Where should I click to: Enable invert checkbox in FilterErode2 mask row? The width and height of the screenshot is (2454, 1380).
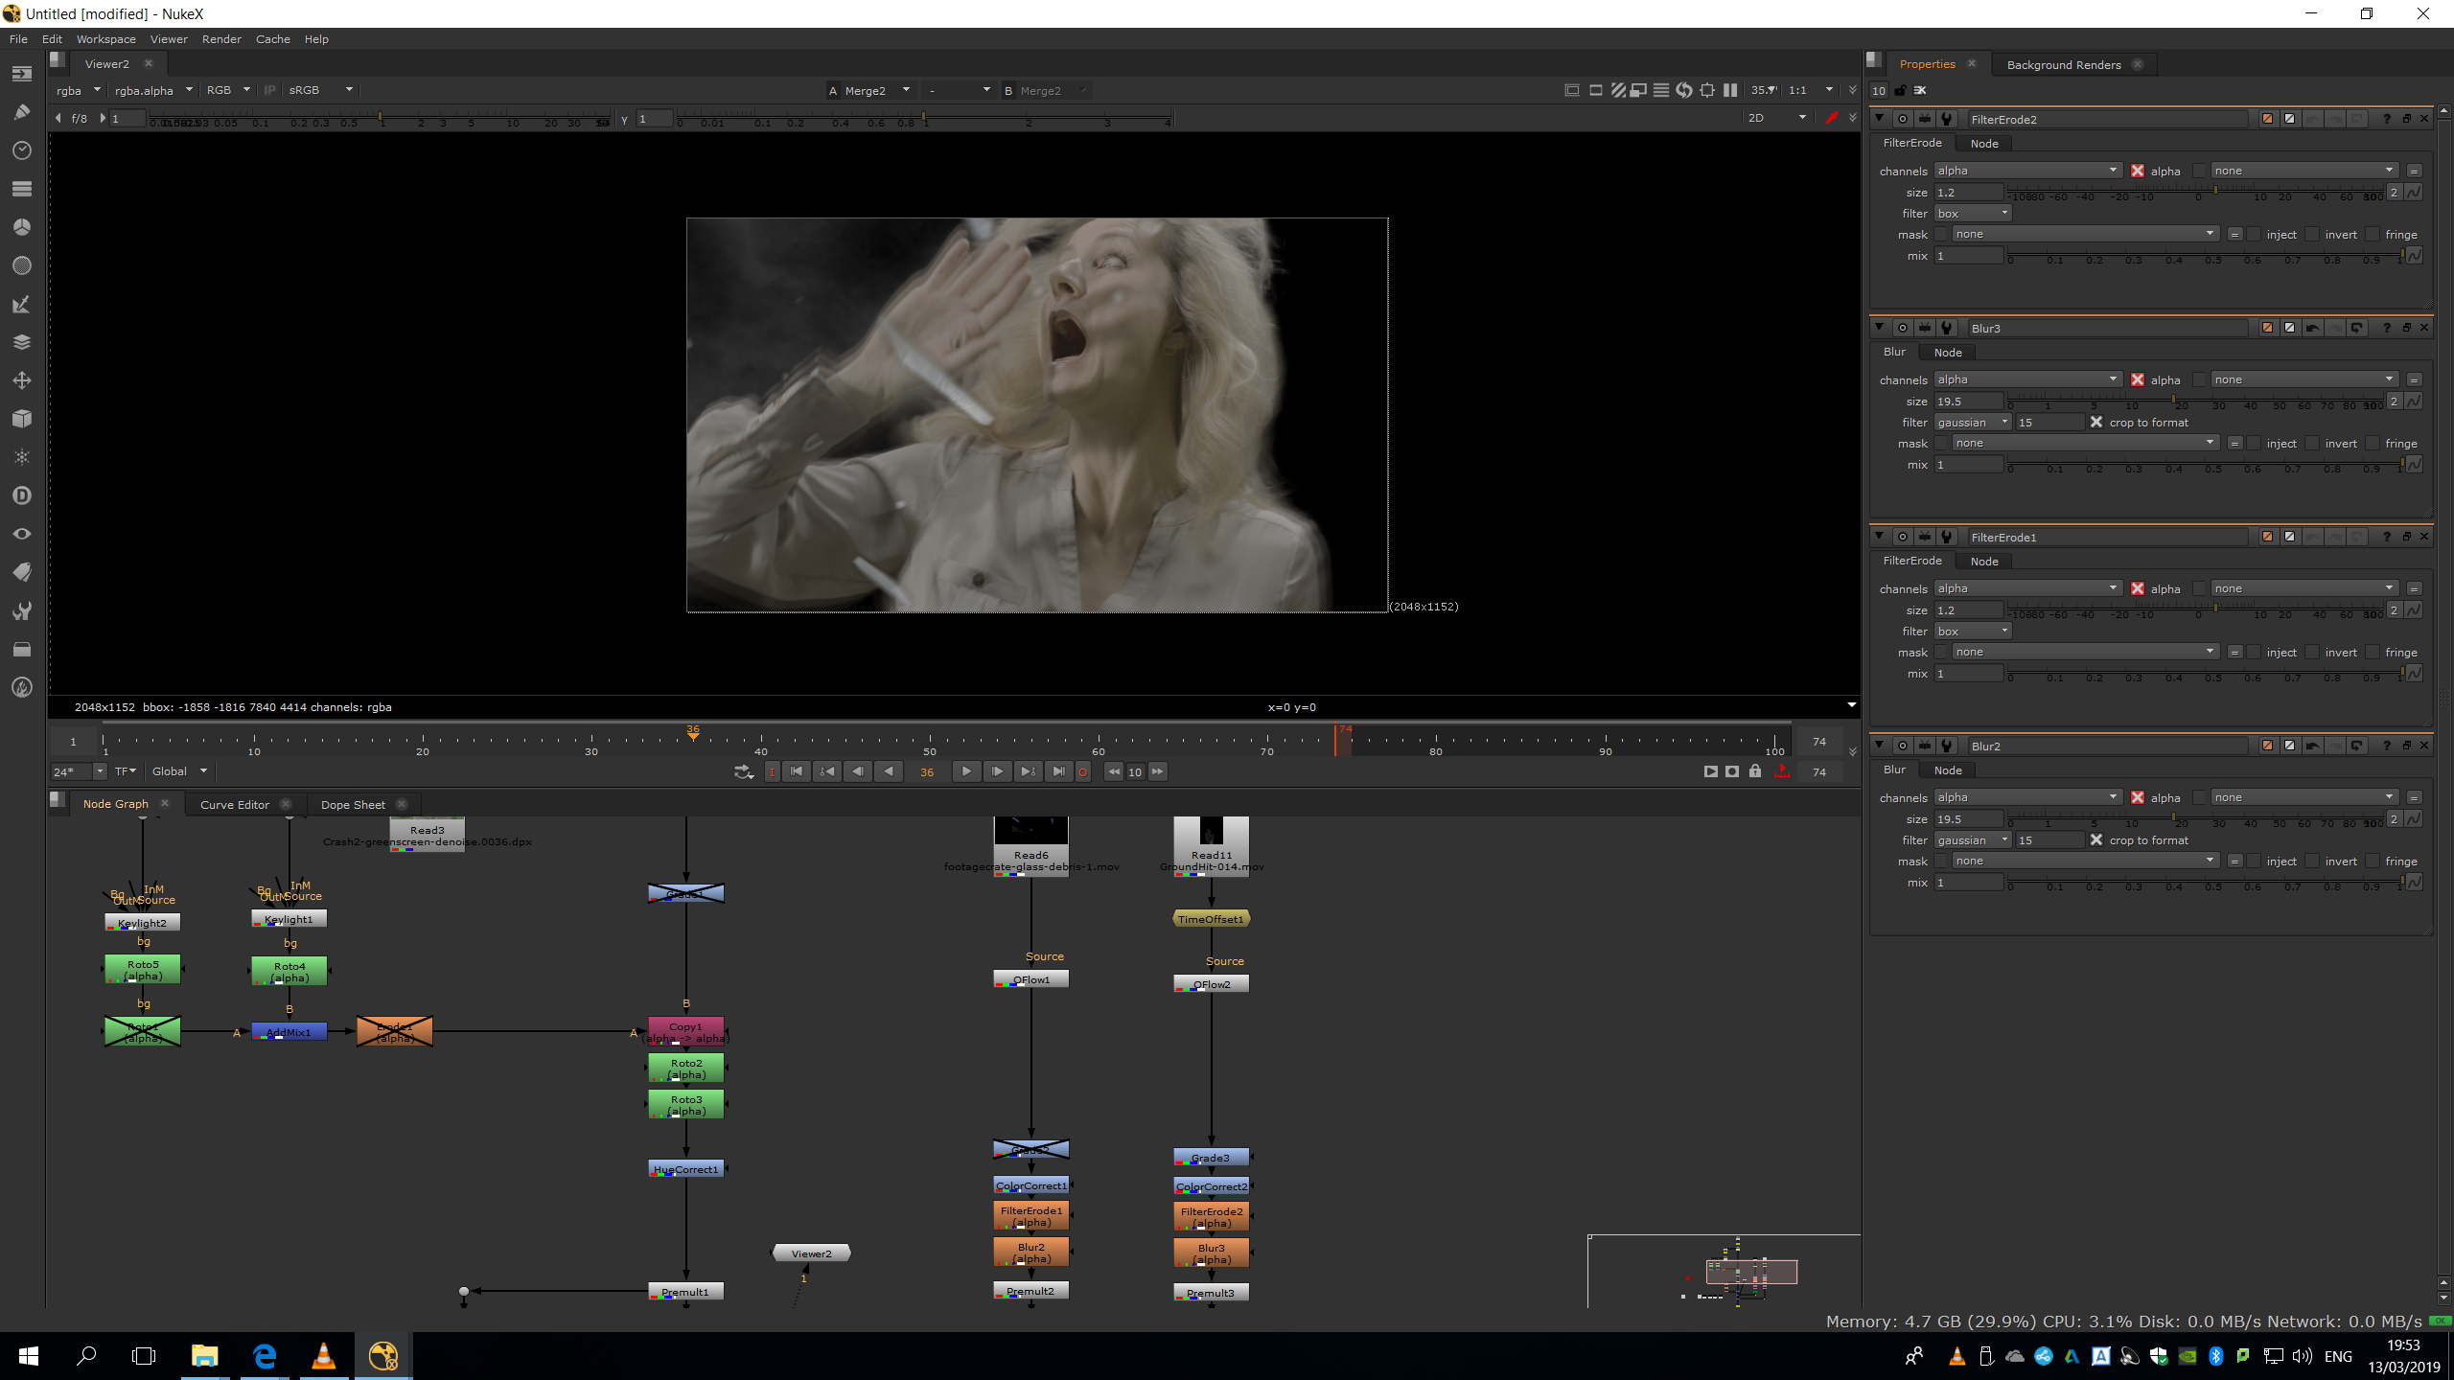click(2312, 235)
